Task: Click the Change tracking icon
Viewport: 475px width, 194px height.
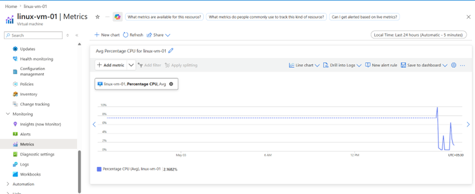Action: click(x=15, y=104)
